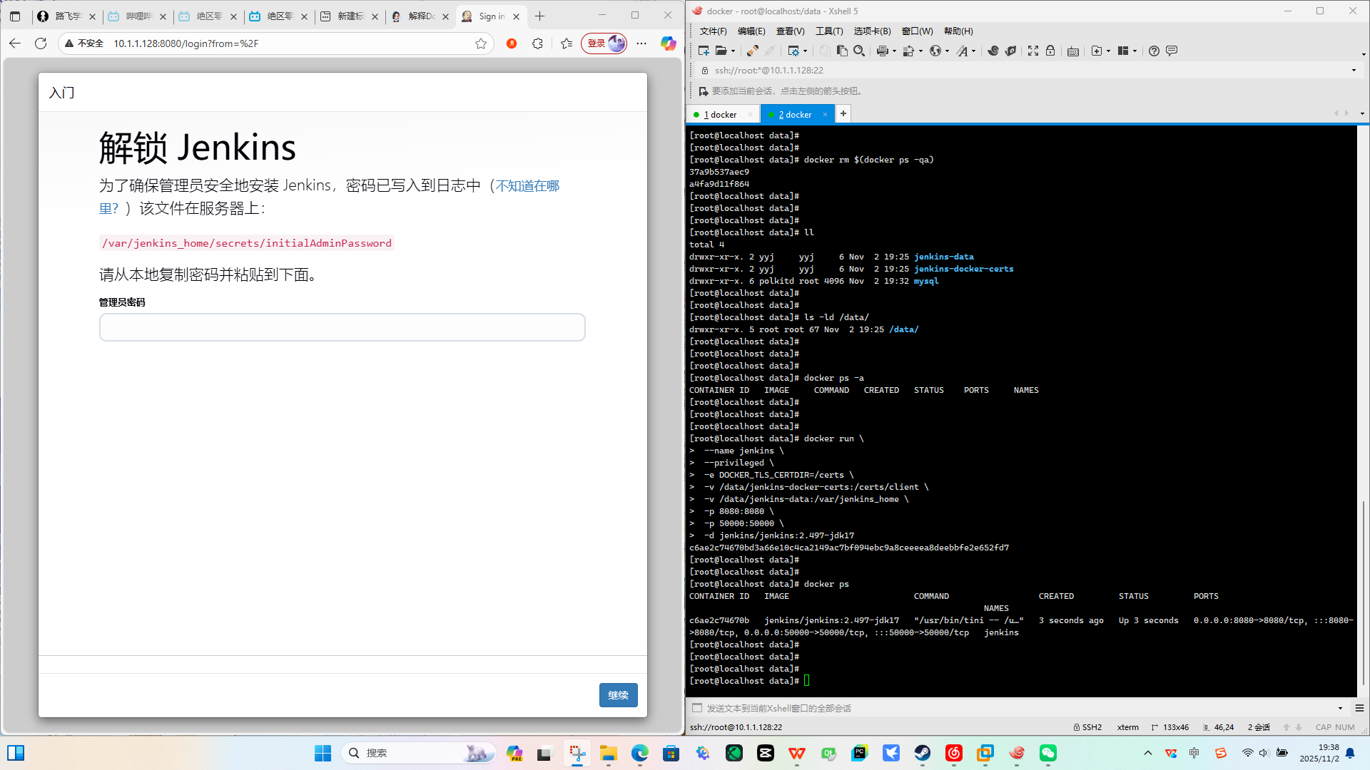Switch to the '1 docker' session tab

[721, 114]
